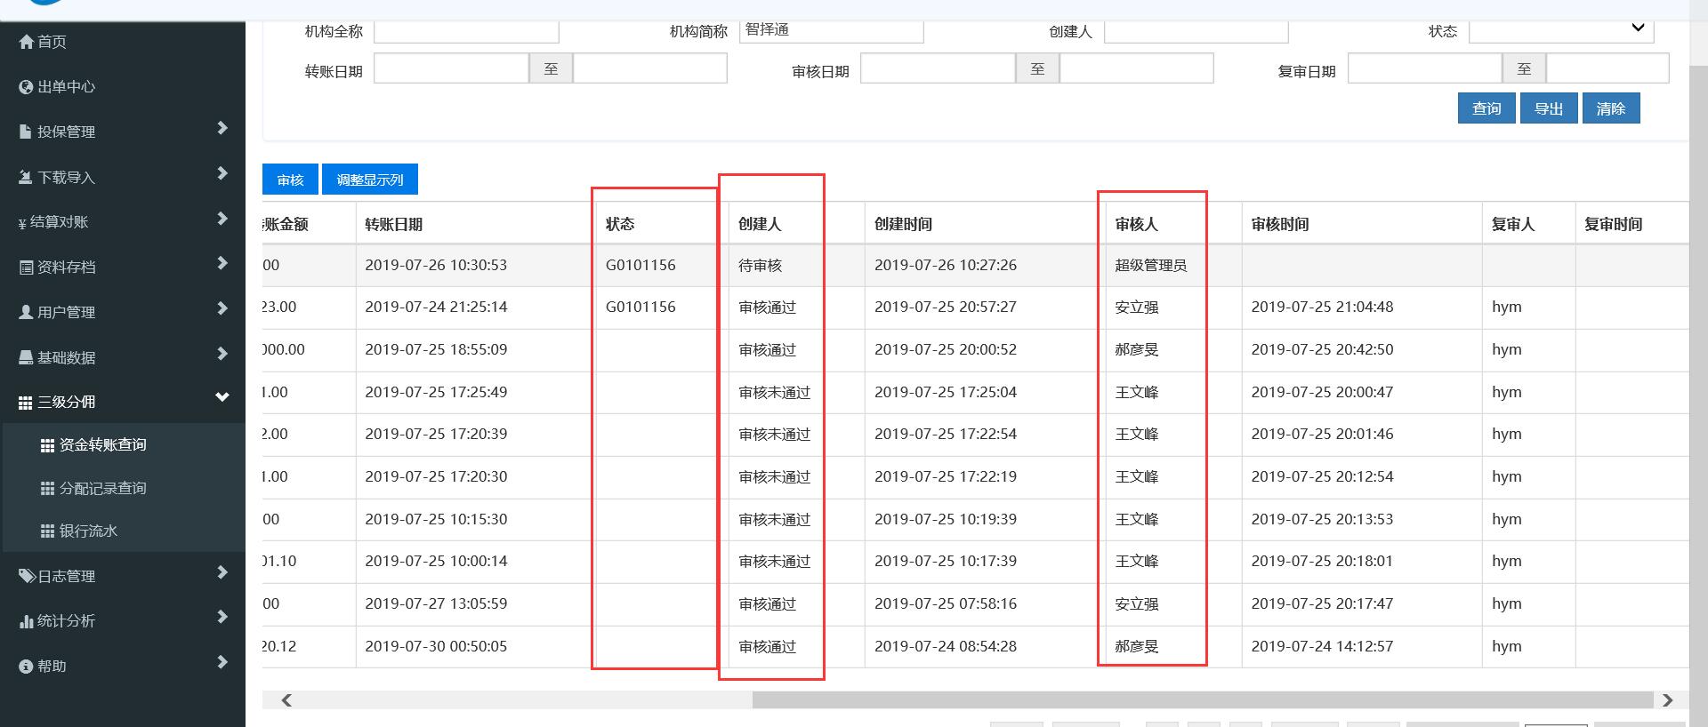
Task: Click the bar chart icon beside 统计分析
Action: (x=26, y=621)
